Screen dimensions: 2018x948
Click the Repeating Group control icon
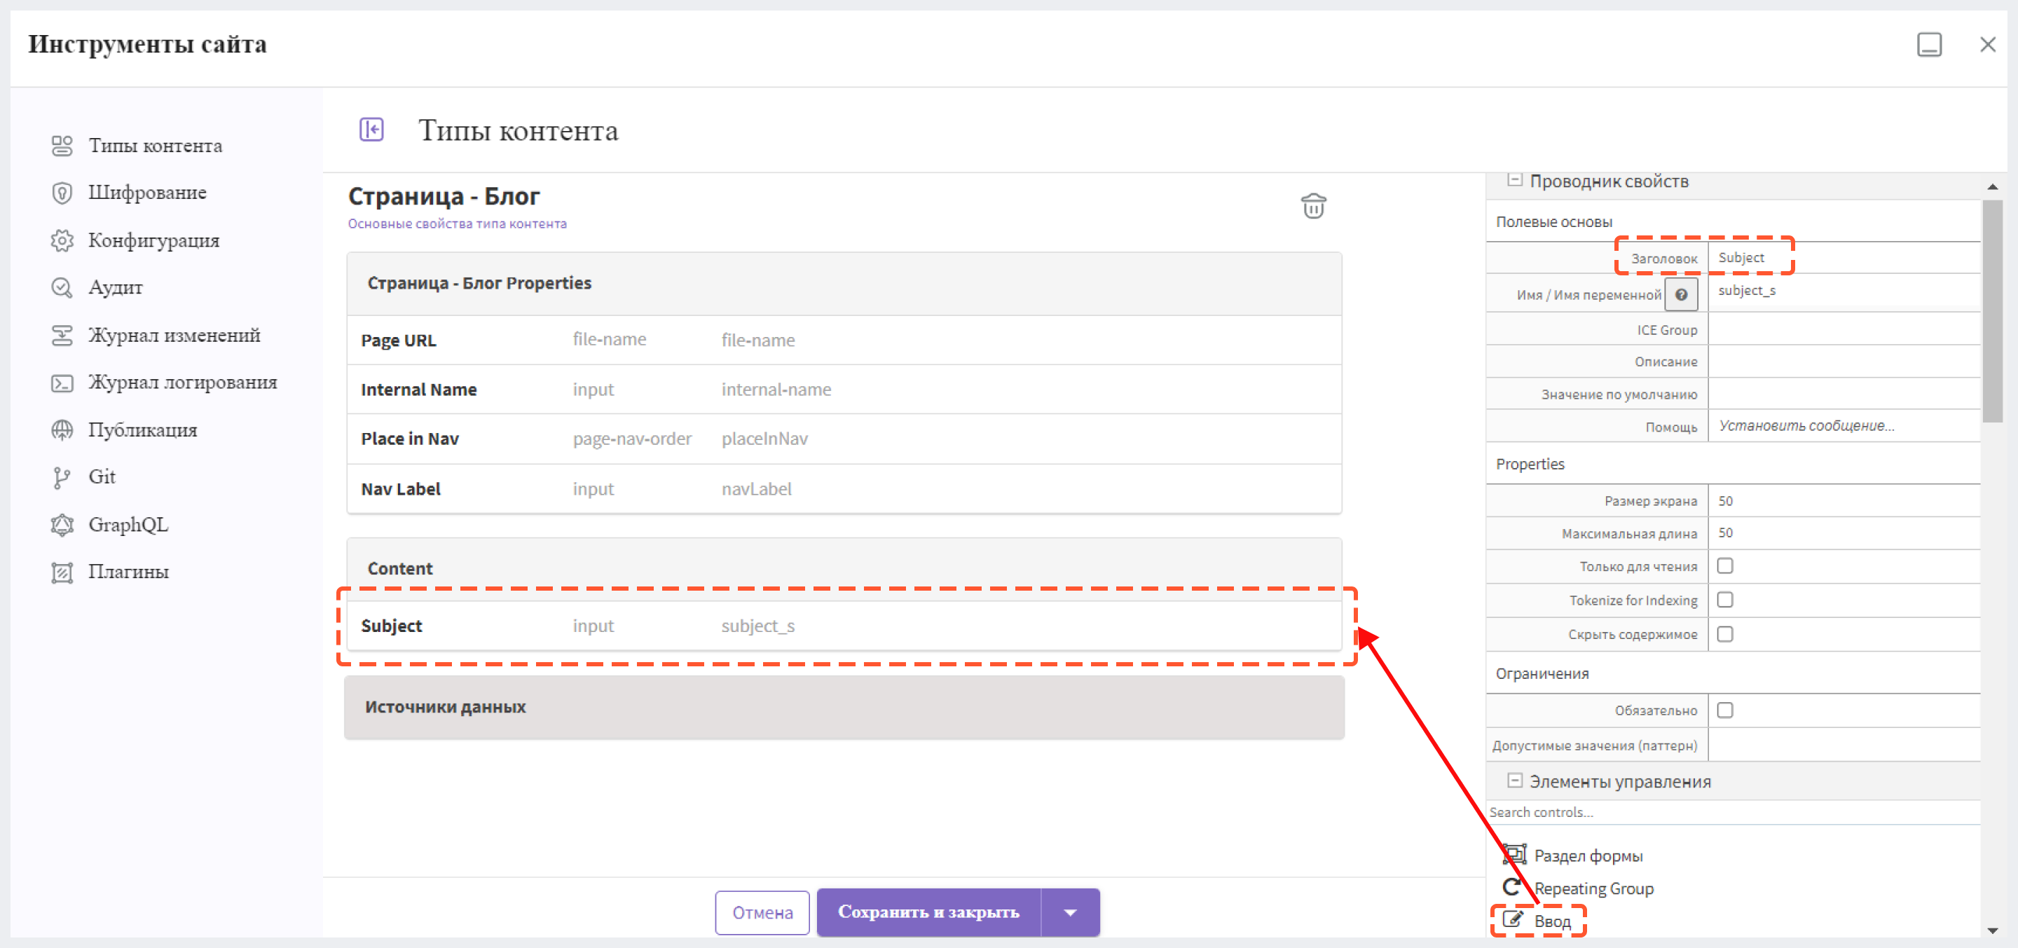[x=1512, y=887]
